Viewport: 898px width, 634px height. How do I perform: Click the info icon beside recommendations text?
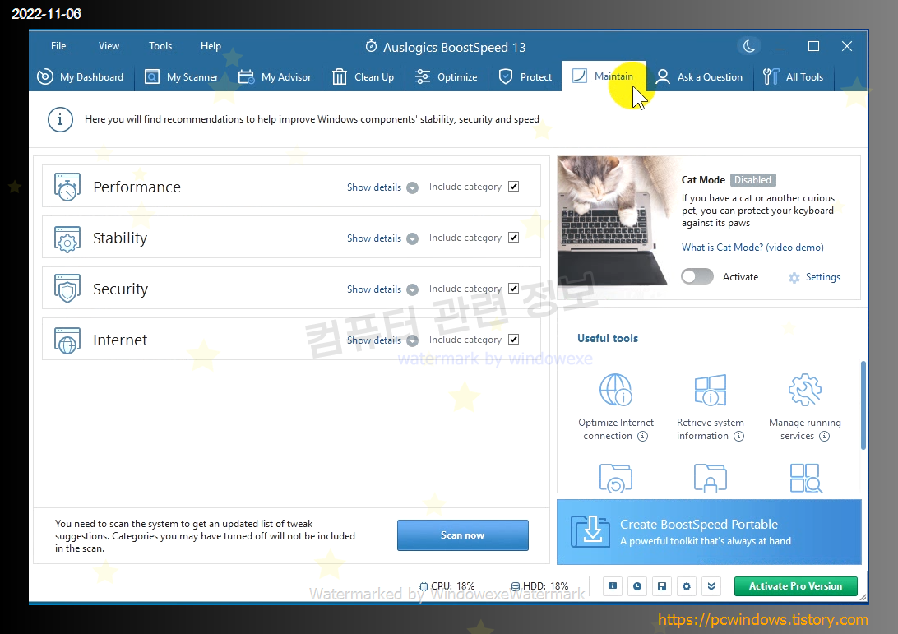pyautogui.click(x=60, y=120)
